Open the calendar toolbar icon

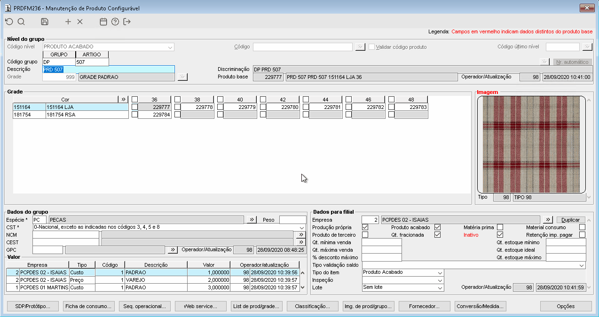pos(103,22)
